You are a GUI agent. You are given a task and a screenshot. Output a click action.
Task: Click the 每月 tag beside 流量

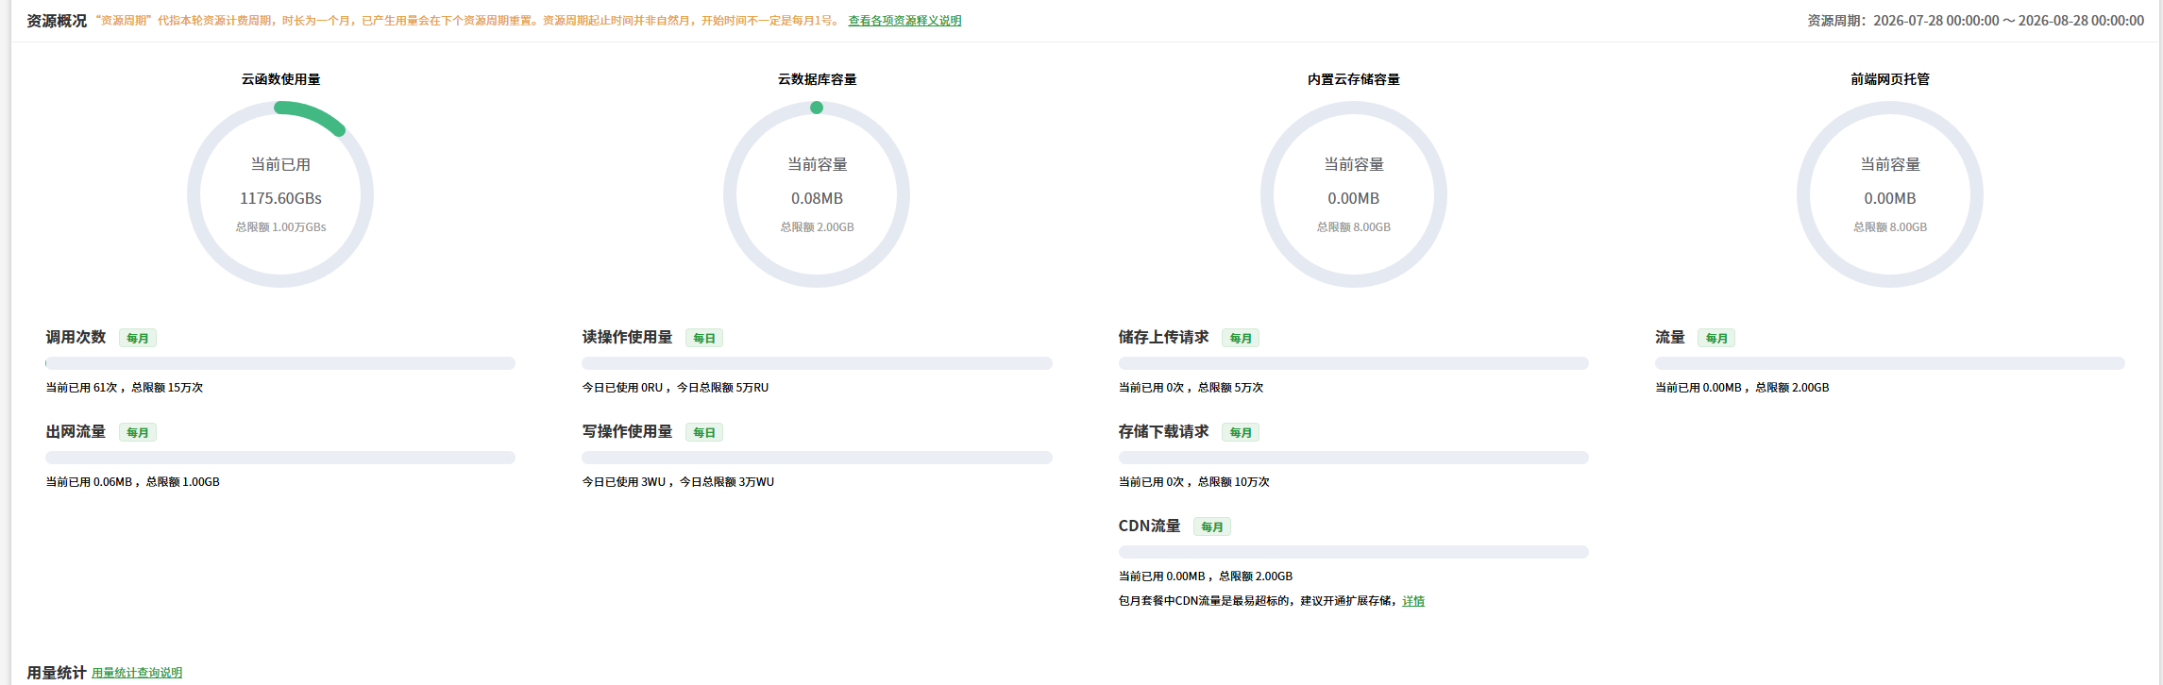(x=1716, y=338)
